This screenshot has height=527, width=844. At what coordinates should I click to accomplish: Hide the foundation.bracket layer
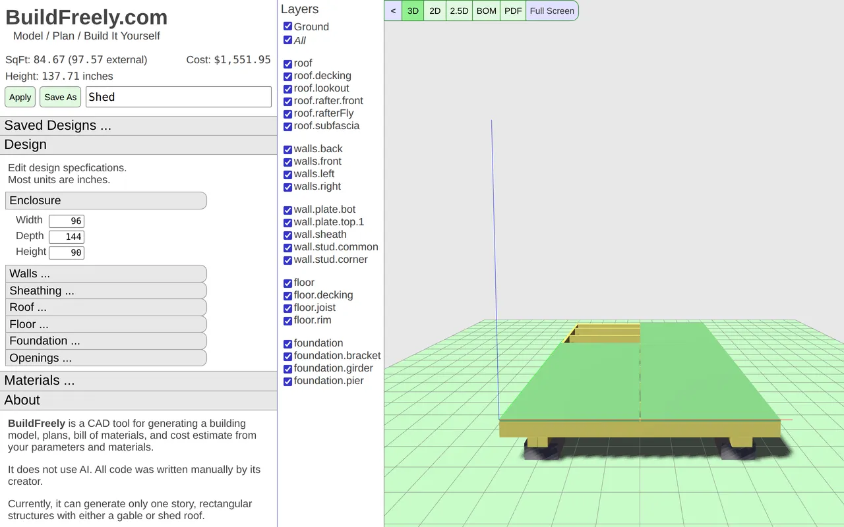point(287,356)
